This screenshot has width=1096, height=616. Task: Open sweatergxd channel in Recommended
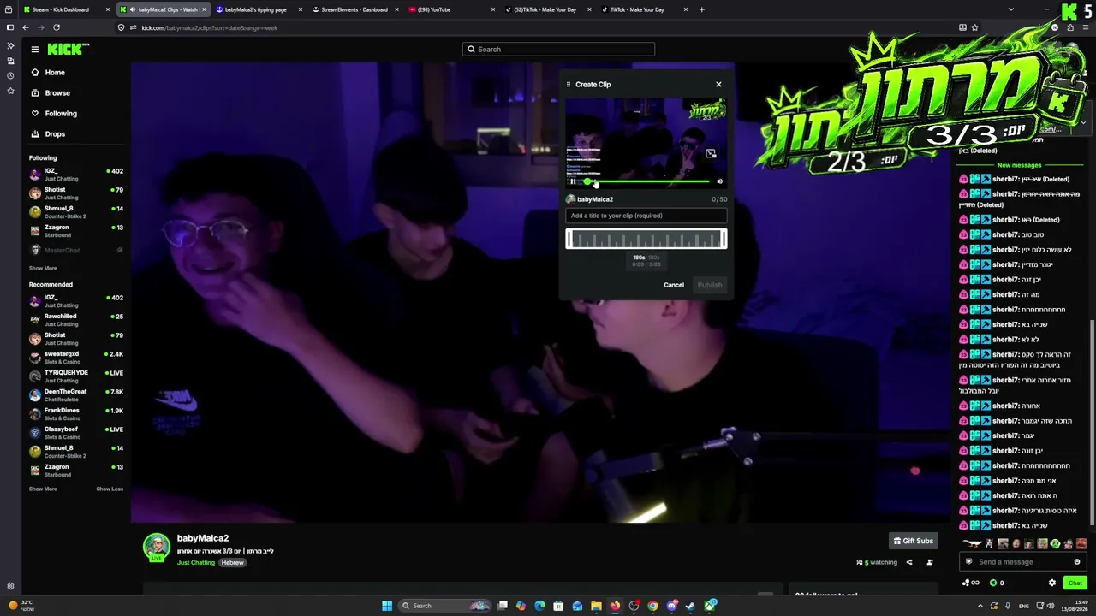(x=76, y=358)
